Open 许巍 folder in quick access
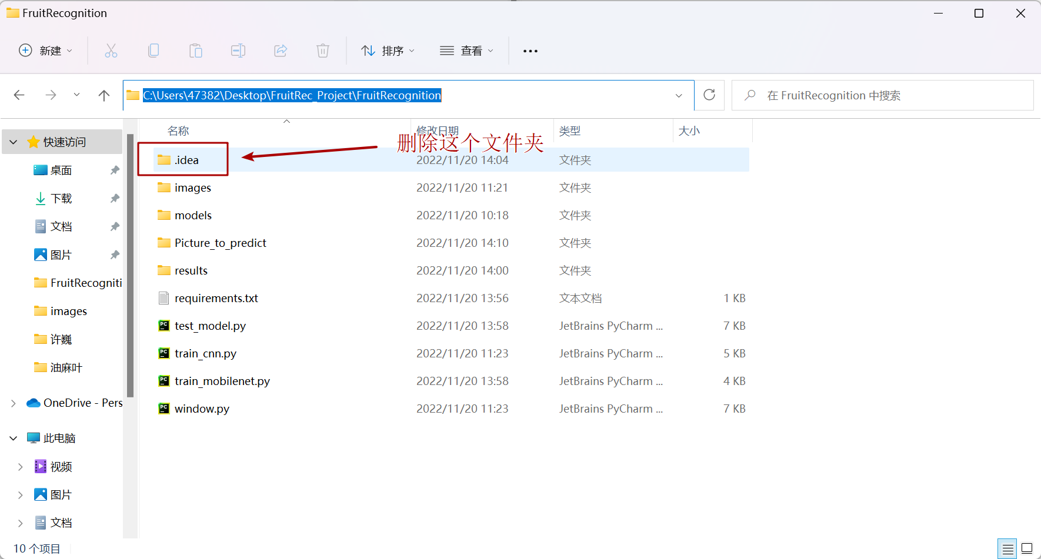The image size is (1041, 559). click(x=61, y=340)
